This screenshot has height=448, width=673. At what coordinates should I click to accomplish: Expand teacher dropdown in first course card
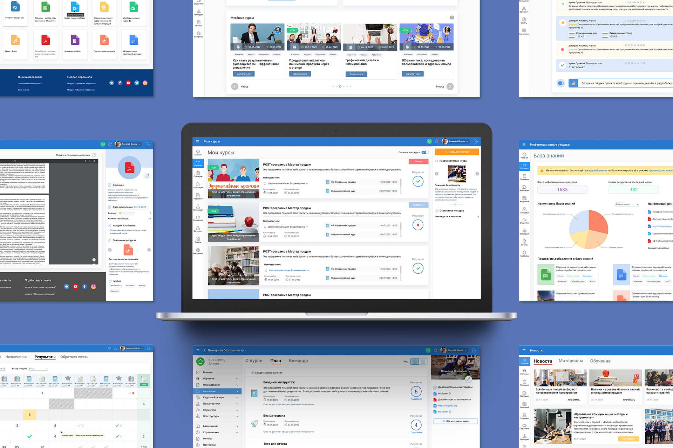click(x=307, y=183)
